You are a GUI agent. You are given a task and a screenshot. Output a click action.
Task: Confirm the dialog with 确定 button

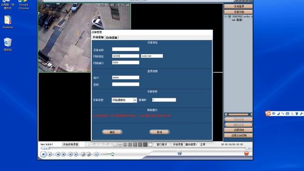(112, 132)
